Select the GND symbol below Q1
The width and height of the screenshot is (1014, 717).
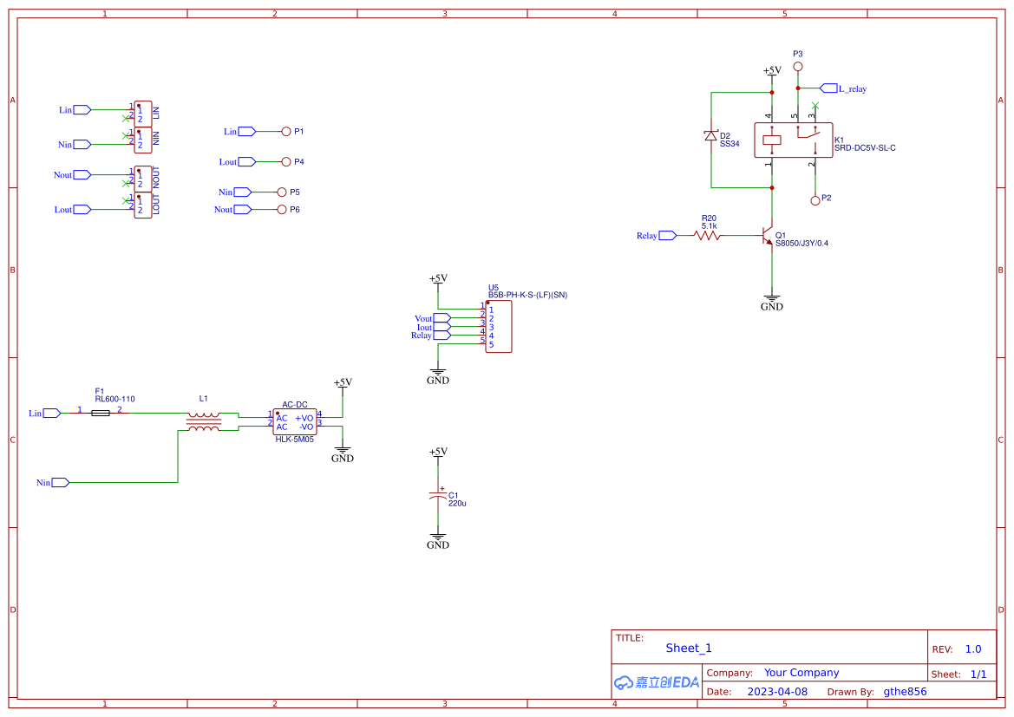click(x=771, y=299)
